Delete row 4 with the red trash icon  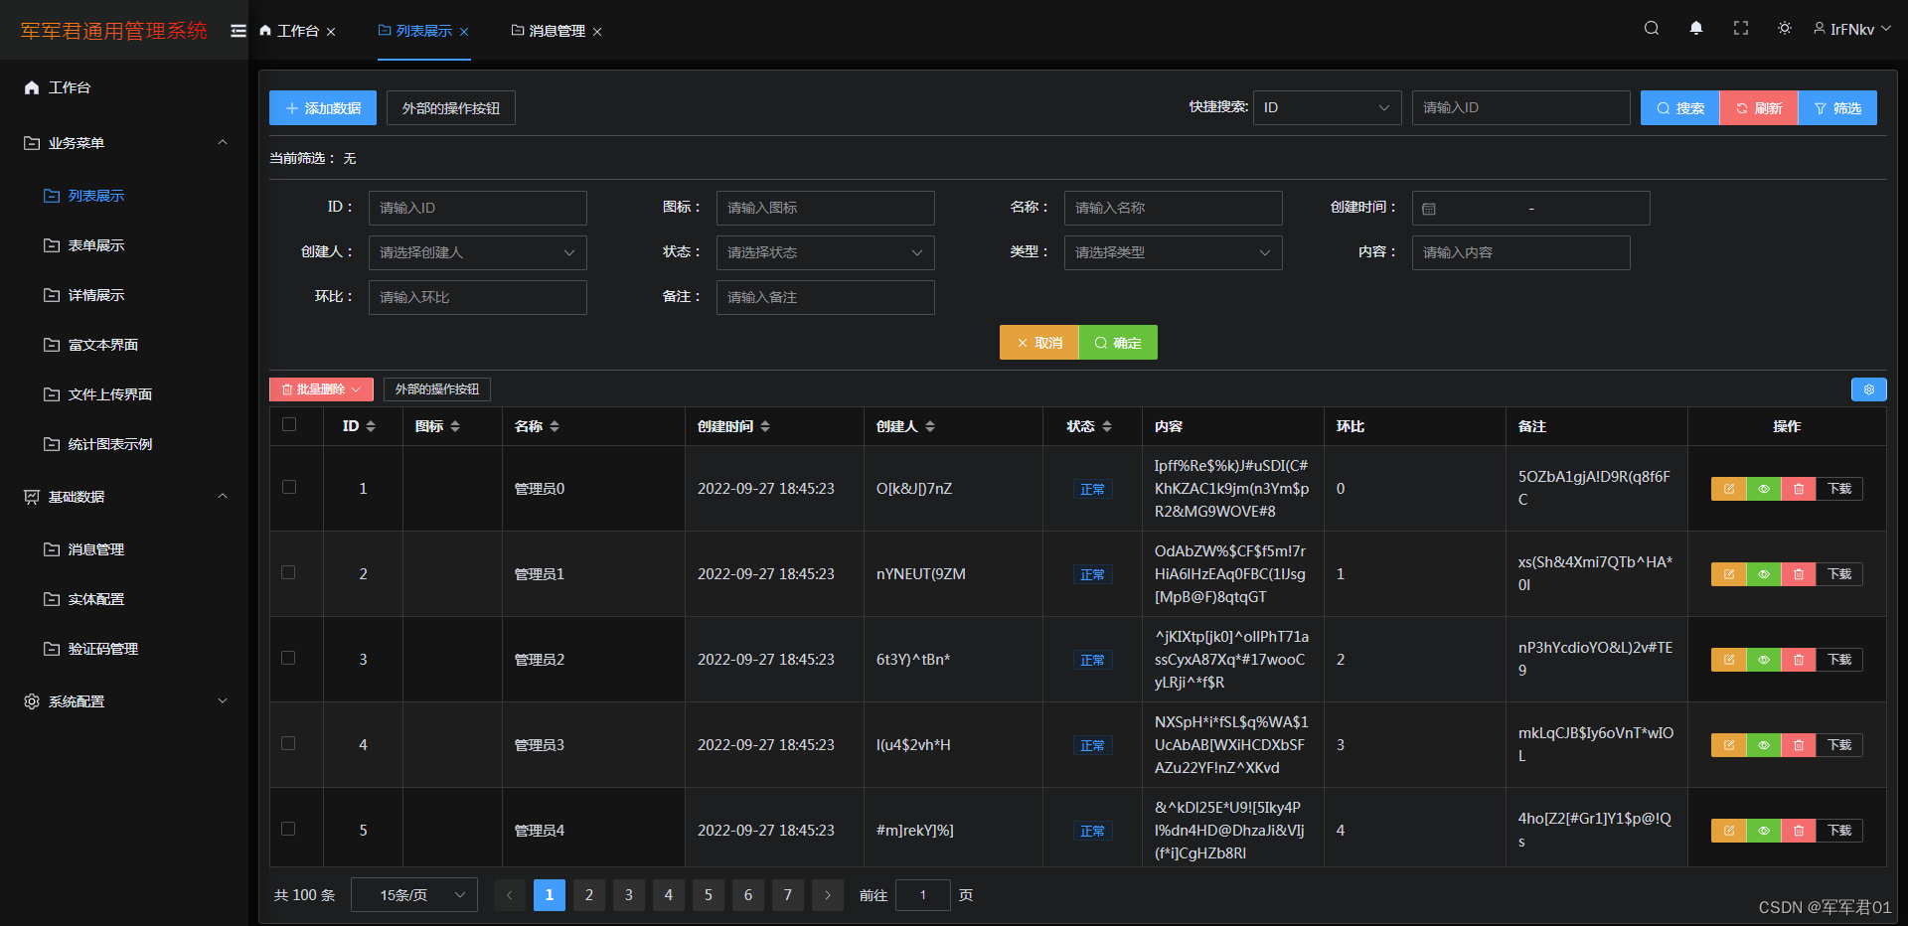[x=1798, y=745]
